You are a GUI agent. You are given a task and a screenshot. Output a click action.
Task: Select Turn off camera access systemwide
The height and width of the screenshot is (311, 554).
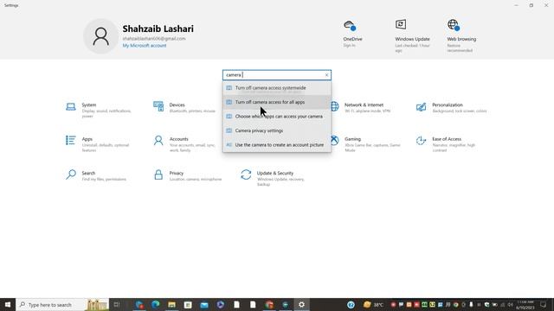point(277,88)
